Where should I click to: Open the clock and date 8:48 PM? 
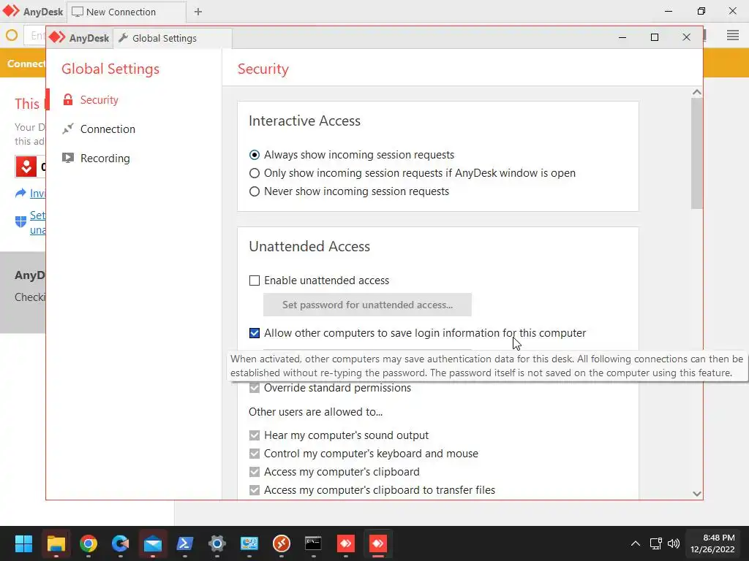(712, 543)
